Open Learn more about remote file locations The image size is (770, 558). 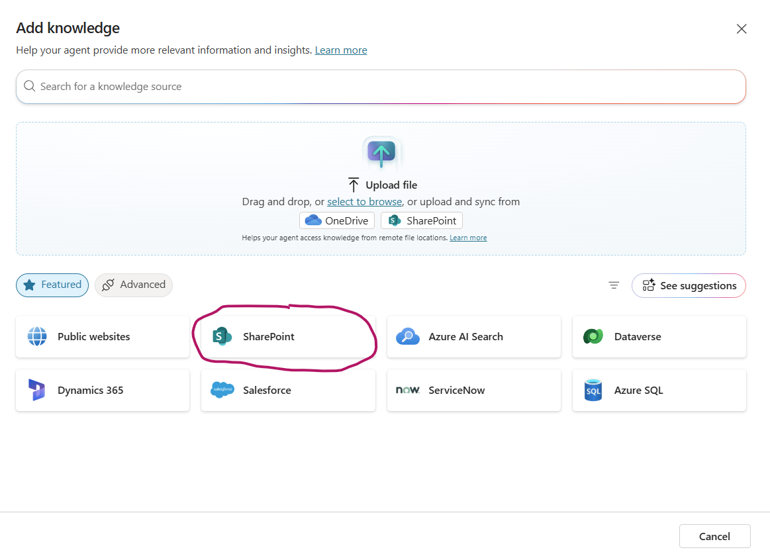point(468,238)
